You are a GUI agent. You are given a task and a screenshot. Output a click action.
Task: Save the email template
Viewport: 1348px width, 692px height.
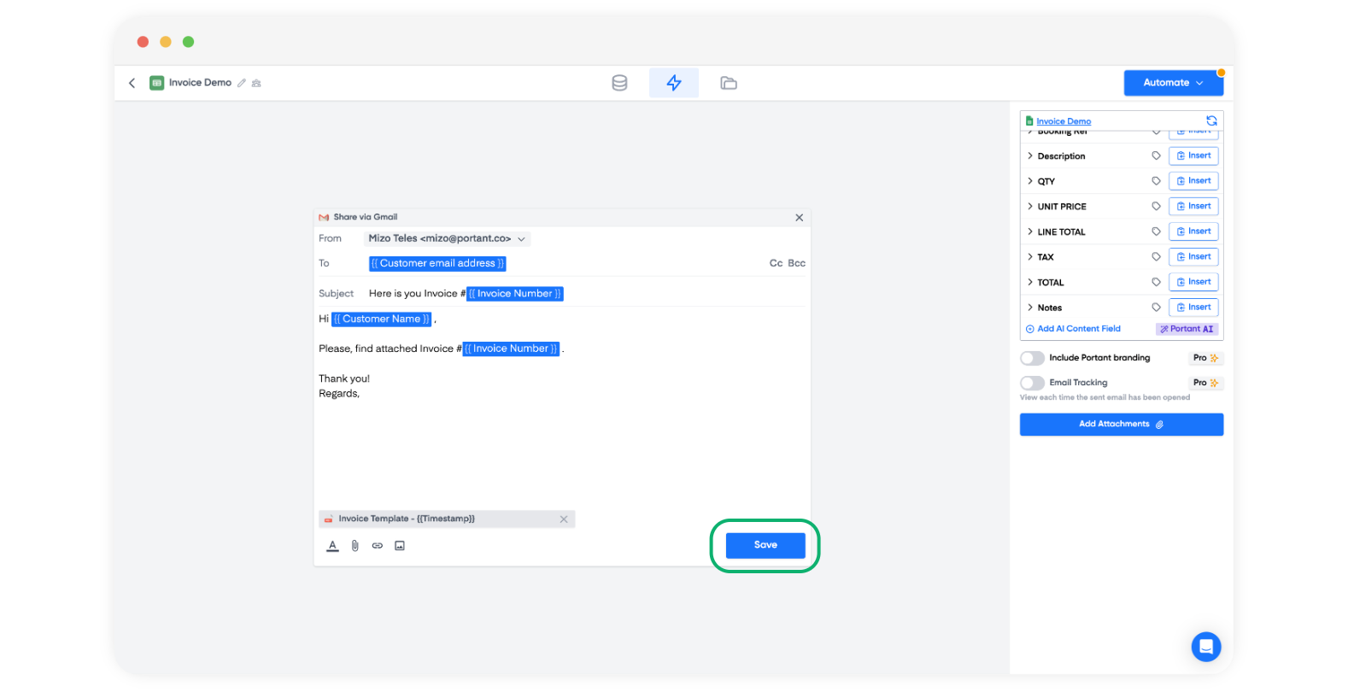coord(765,545)
